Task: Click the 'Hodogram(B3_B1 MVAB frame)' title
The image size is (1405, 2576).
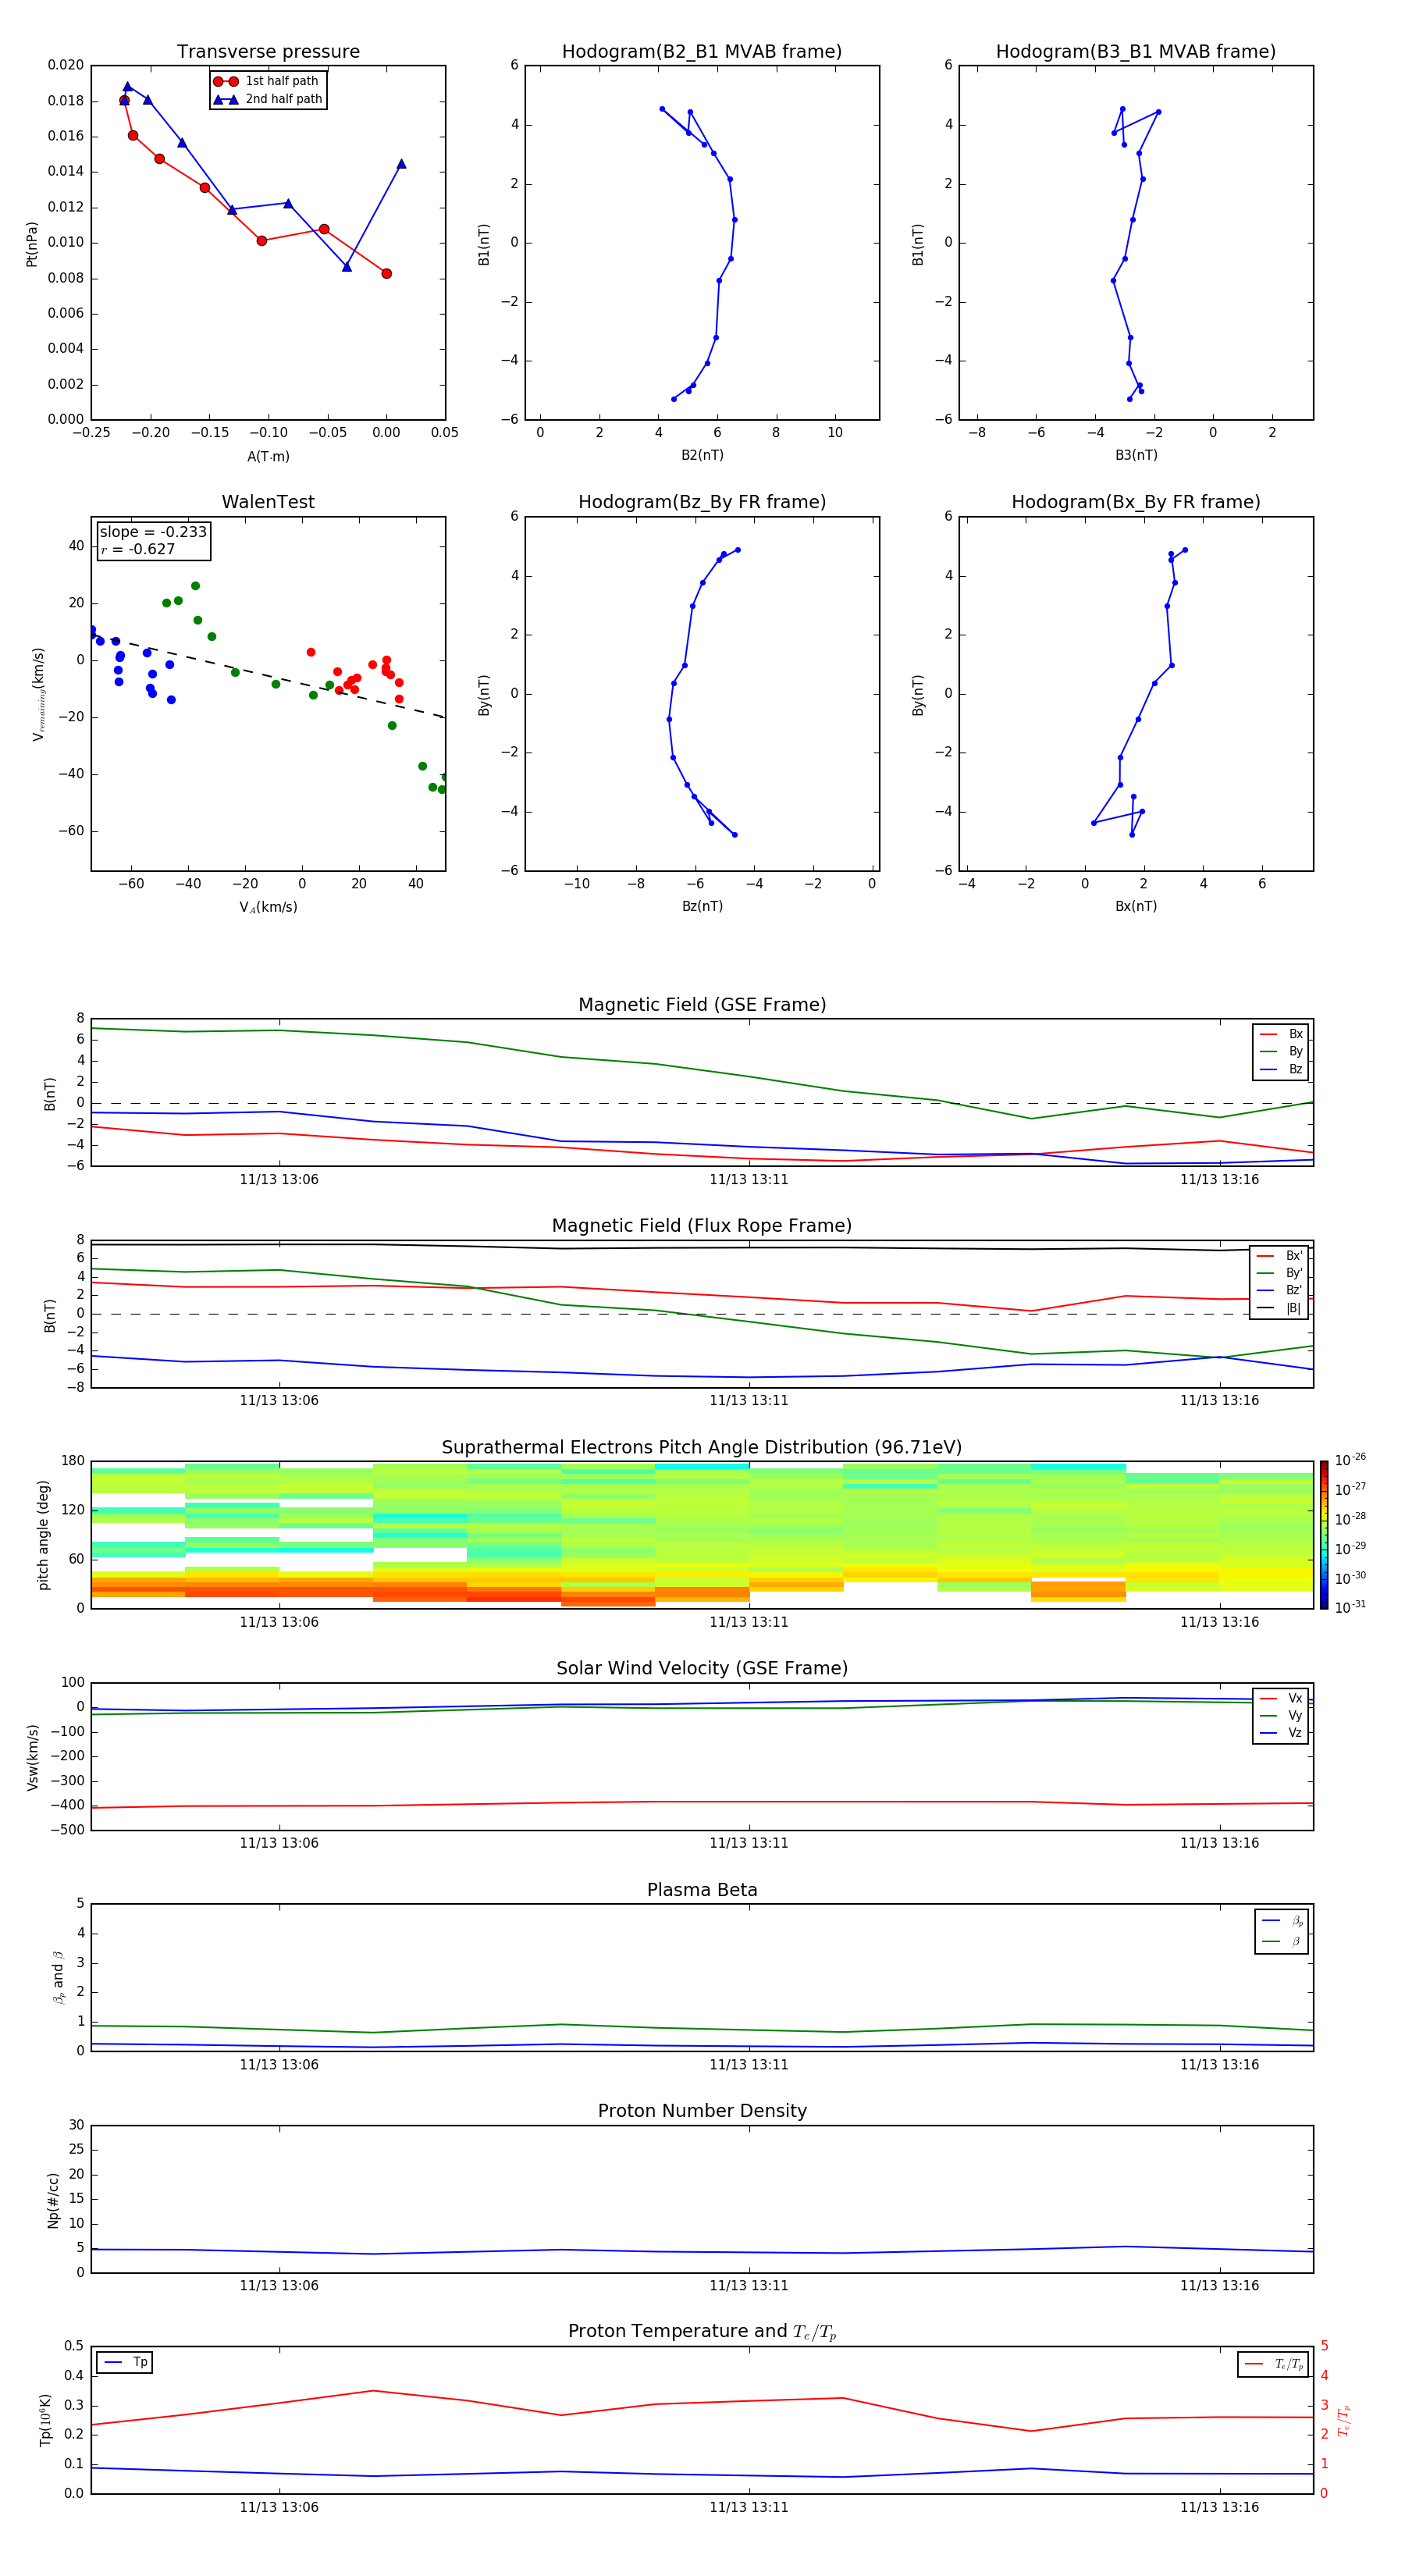Action: (x=1136, y=51)
